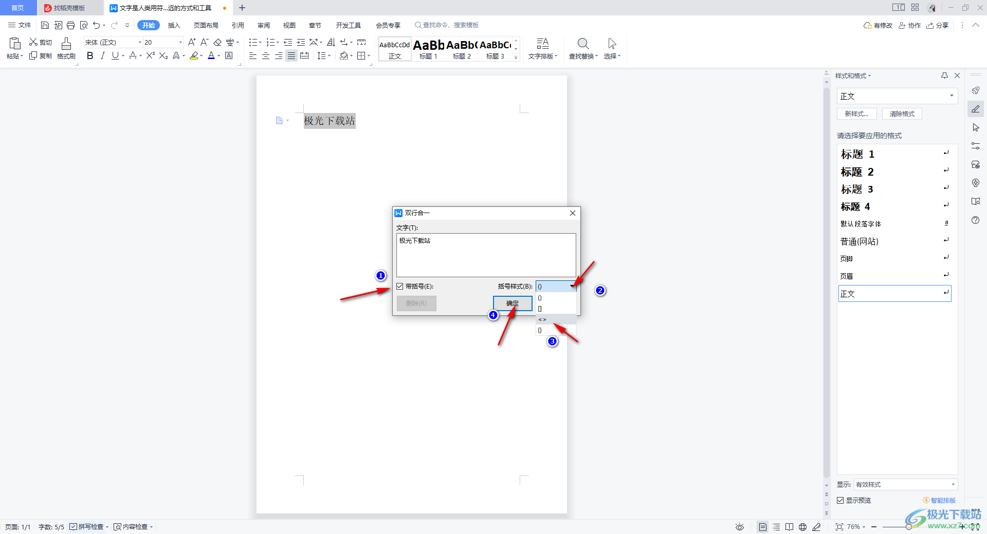Click the Format Painter brush icon

point(66,44)
